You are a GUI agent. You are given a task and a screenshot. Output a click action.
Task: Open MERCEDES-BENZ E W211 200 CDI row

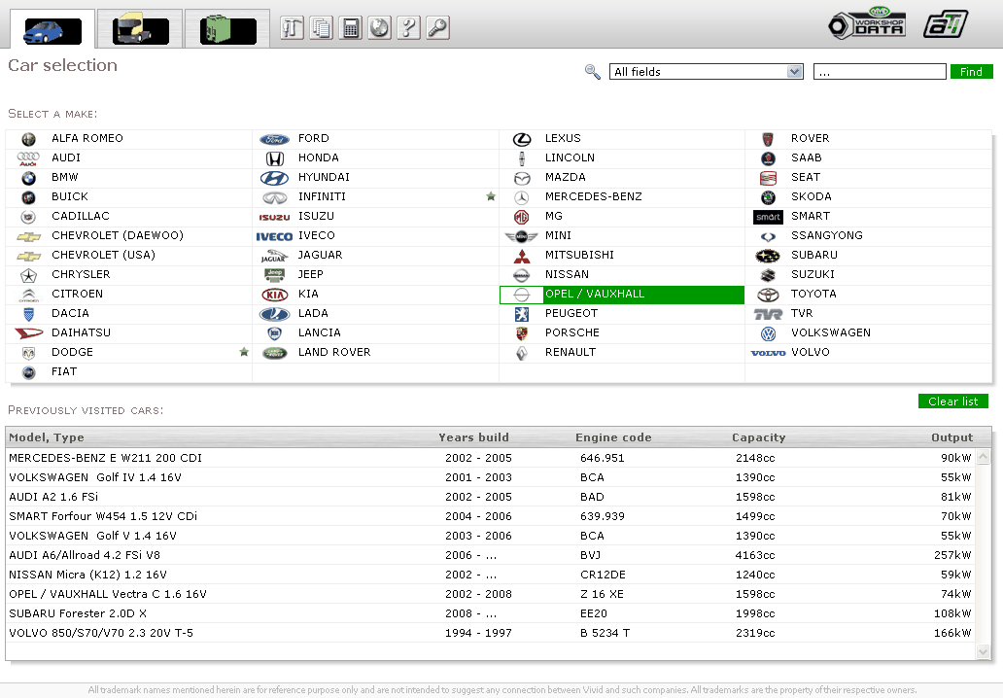[x=491, y=458]
